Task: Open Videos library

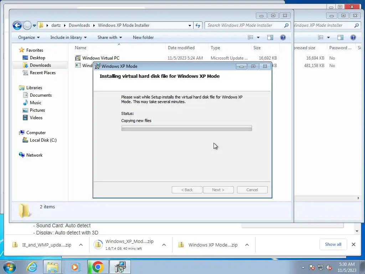Action: (x=36, y=117)
